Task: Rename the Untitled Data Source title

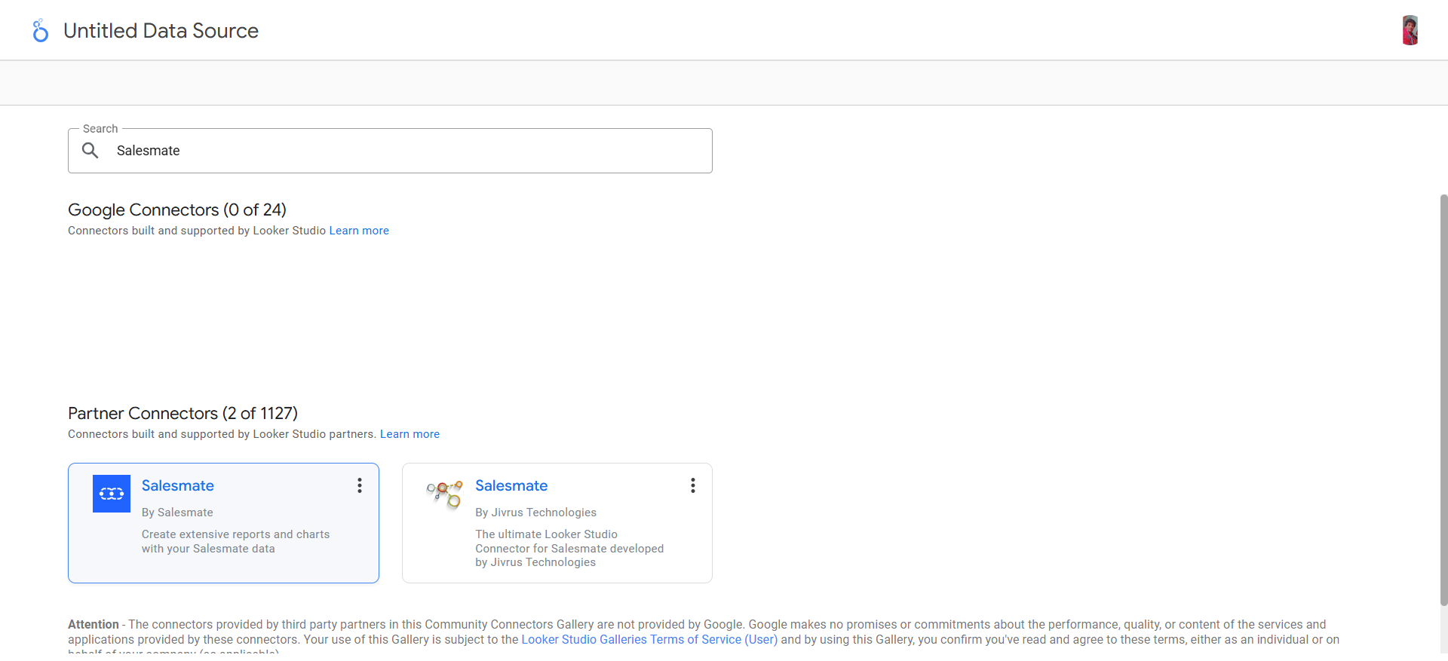Action: [x=161, y=31]
